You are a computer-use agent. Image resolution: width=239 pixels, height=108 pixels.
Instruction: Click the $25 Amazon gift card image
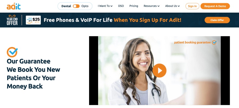33,20
